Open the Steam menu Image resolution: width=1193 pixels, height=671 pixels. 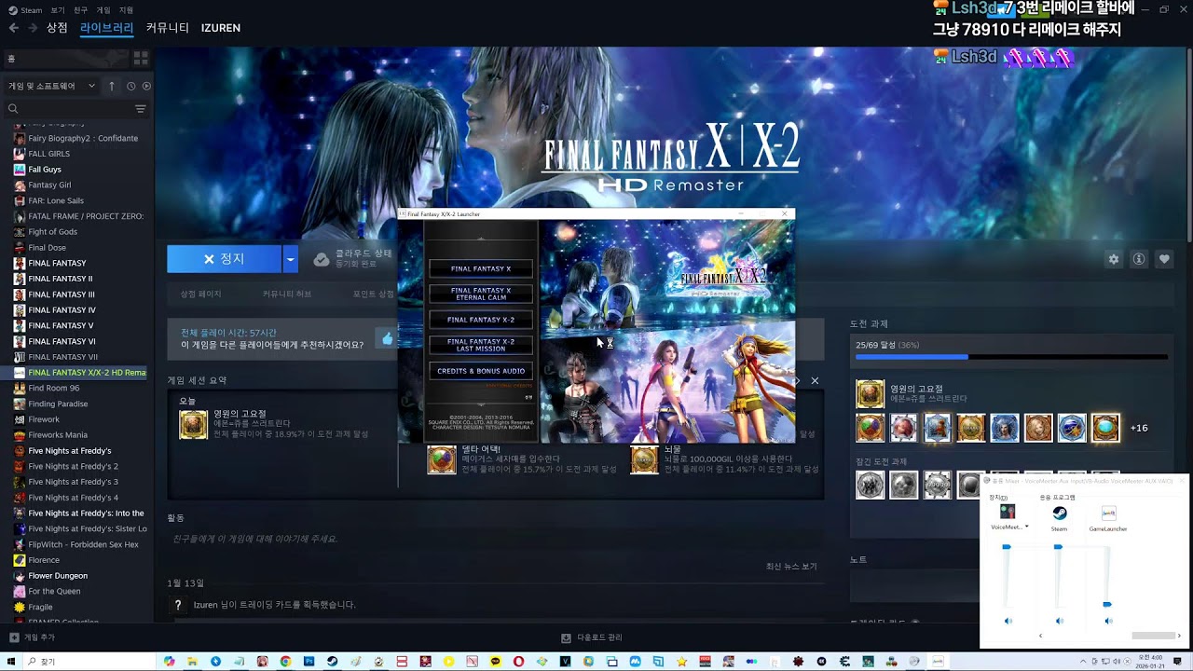[x=25, y=10]
